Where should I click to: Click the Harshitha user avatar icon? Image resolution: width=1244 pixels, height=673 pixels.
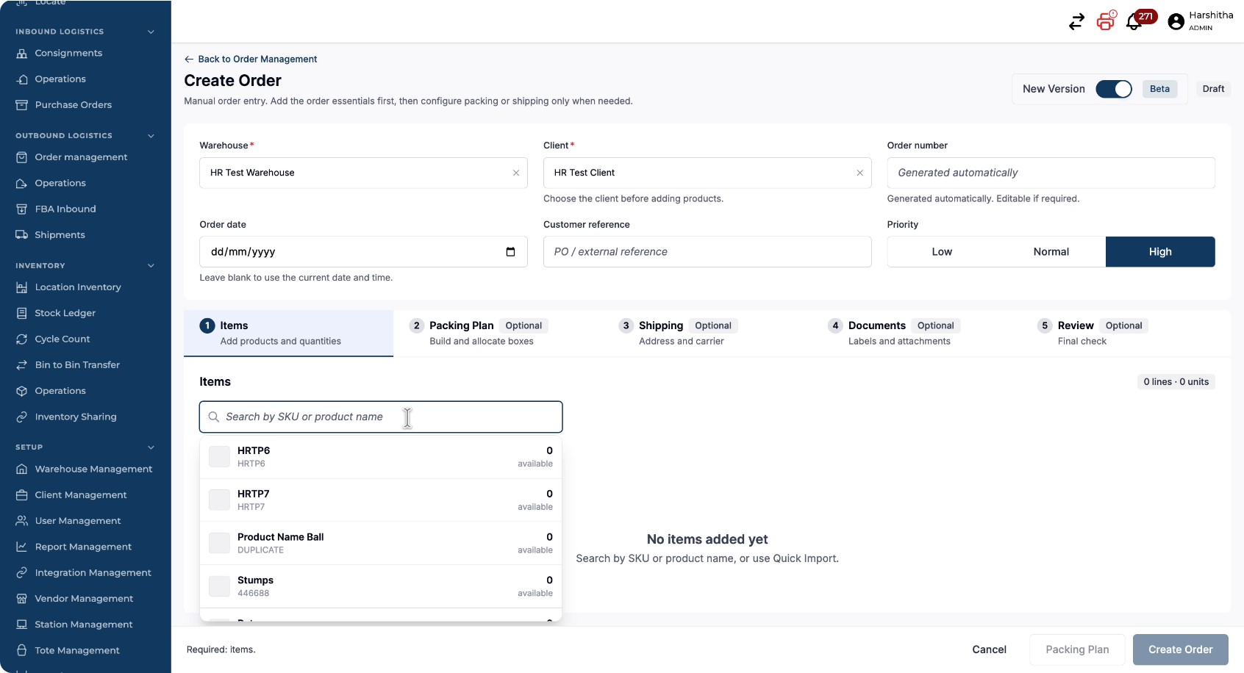(1176, 22)
